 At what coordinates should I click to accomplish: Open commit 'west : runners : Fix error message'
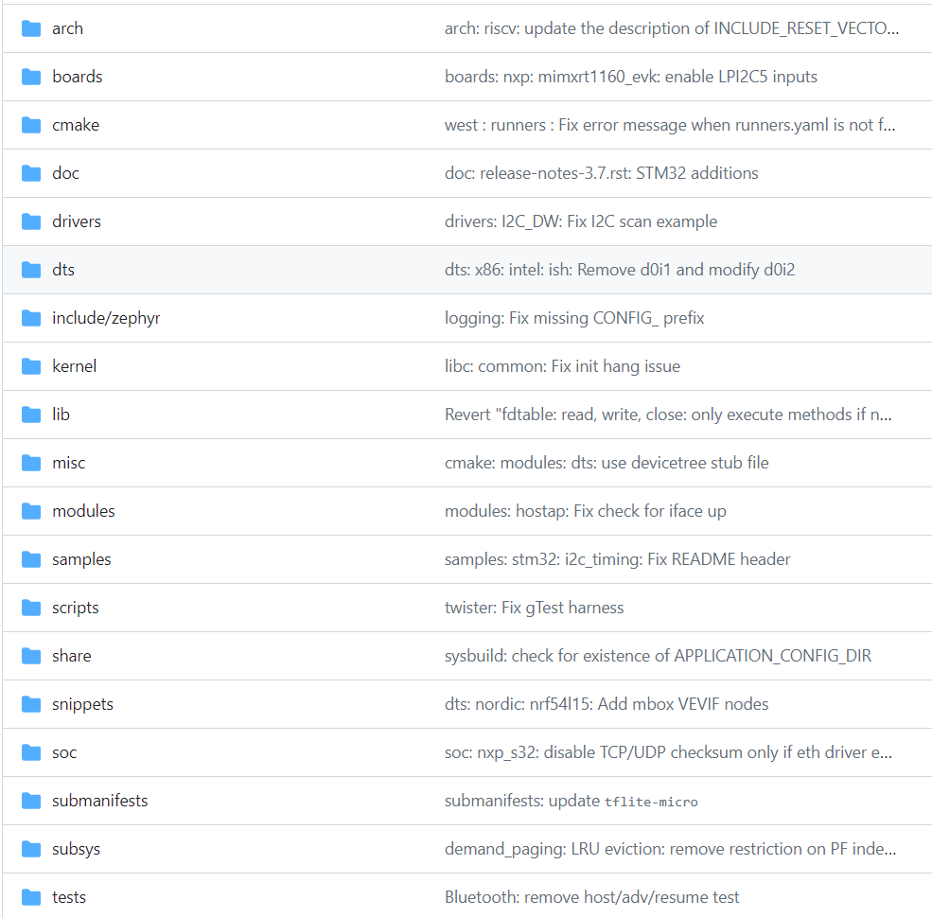(x=670, y=125)
